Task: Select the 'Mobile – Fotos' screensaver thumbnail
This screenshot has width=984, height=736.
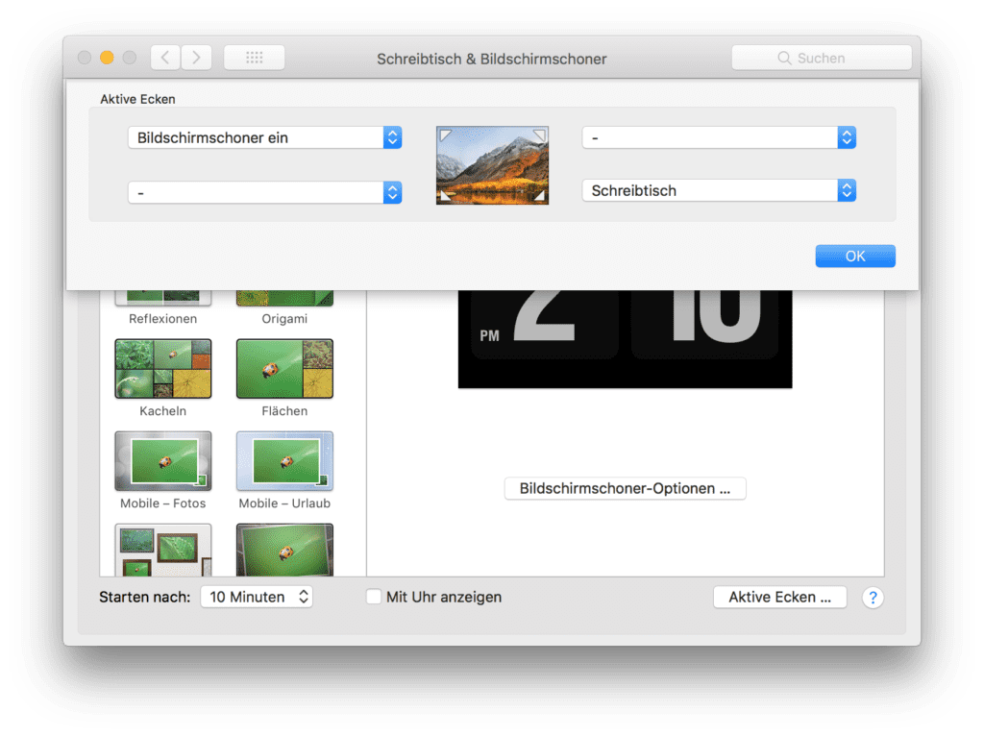Action: [163, 461]
